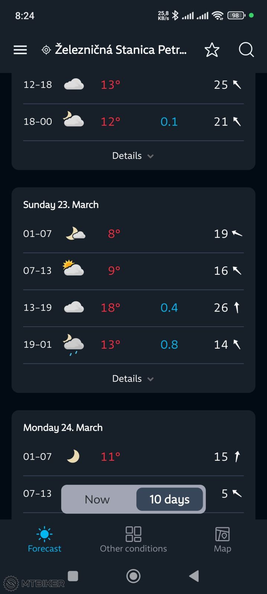Open the search magnifier

[x=246, y=50]
